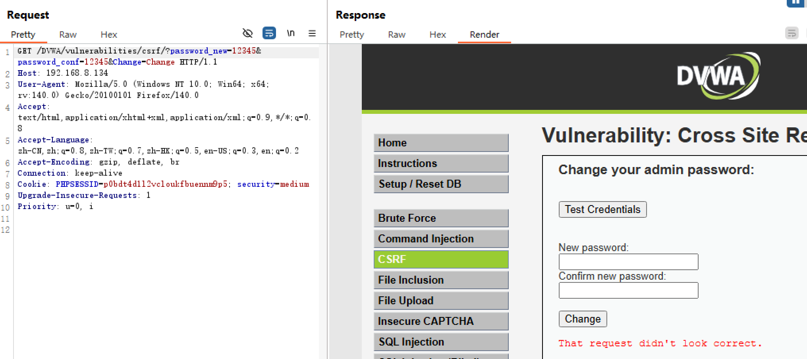Go to SQL Injection page

tap(441, 342)
